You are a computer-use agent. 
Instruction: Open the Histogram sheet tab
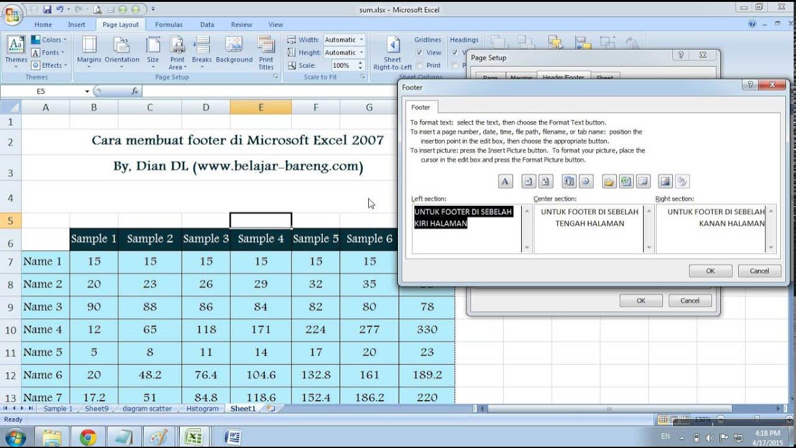pos(203,409)
